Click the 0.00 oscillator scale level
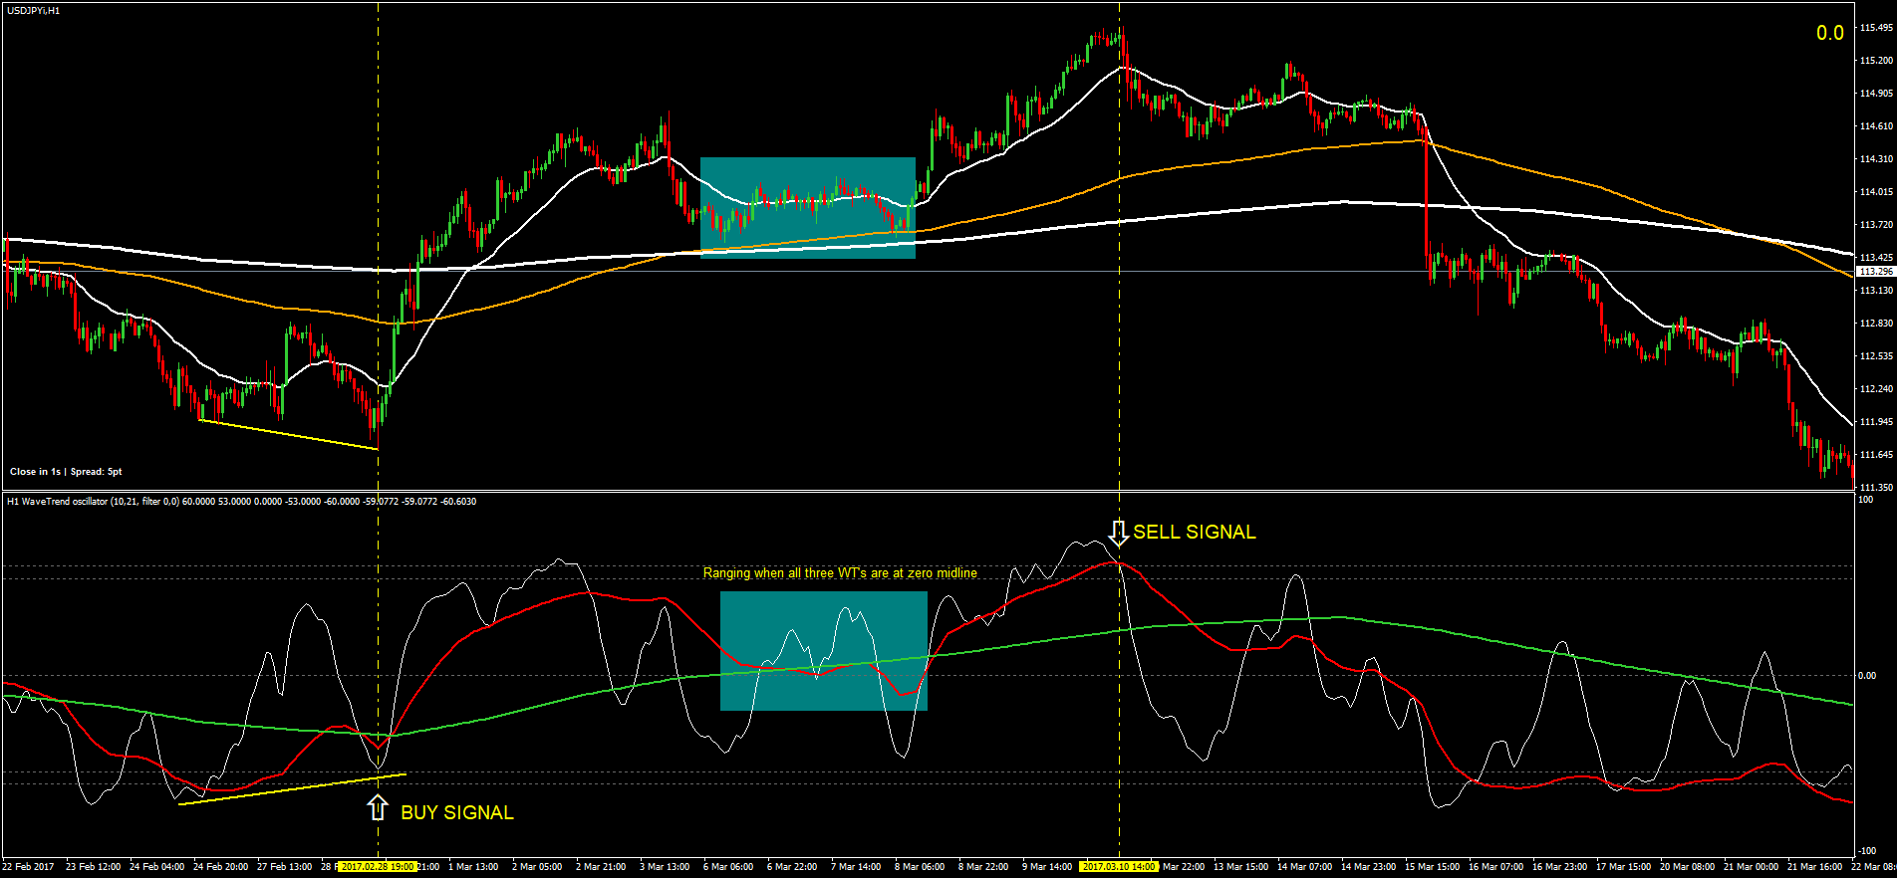The image size is (1897, 878). [x=1867, y=675]
